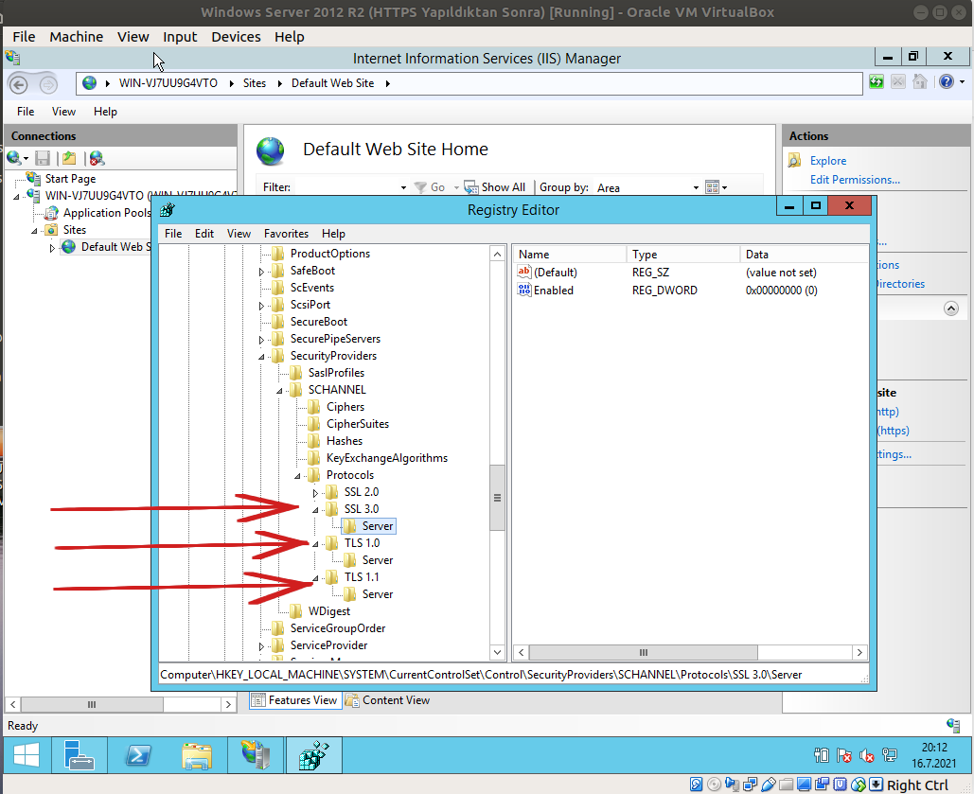Viewport: 974px width, 794px height.
Task: Click the muted speaker tray icon
Action: [866, 755]
